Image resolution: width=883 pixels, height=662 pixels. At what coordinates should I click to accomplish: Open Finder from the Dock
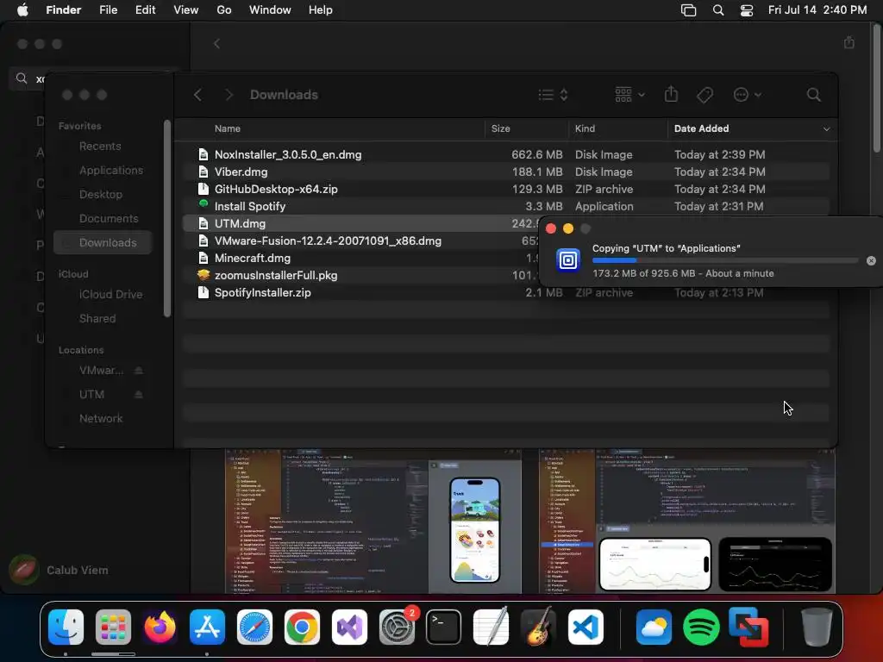point(66,627)
